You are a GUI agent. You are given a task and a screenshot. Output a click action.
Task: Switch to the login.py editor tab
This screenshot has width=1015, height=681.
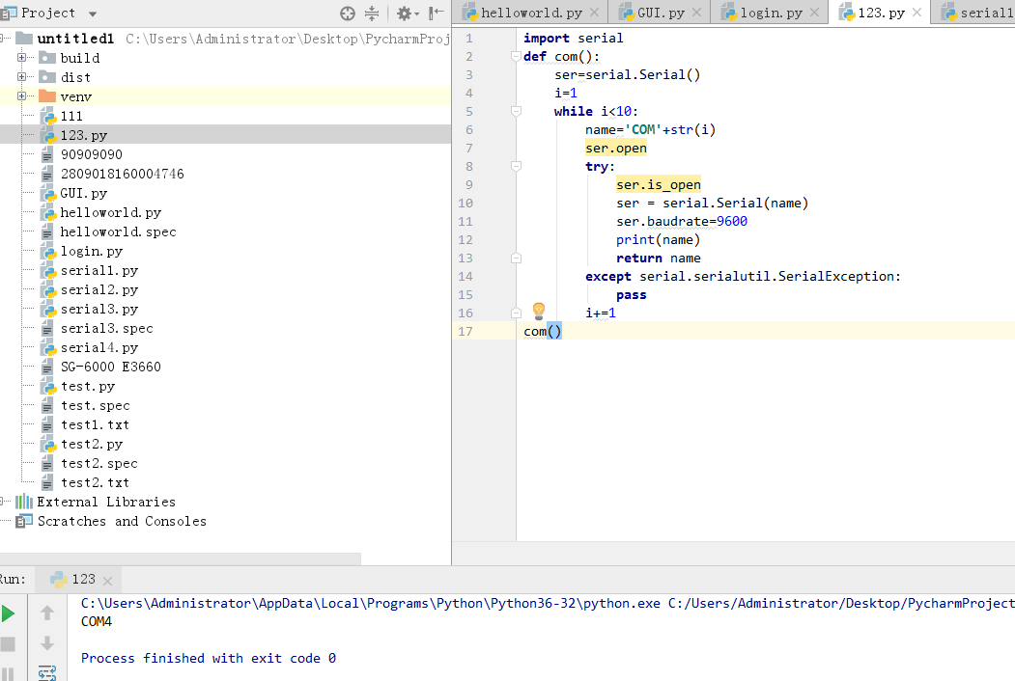770,13
